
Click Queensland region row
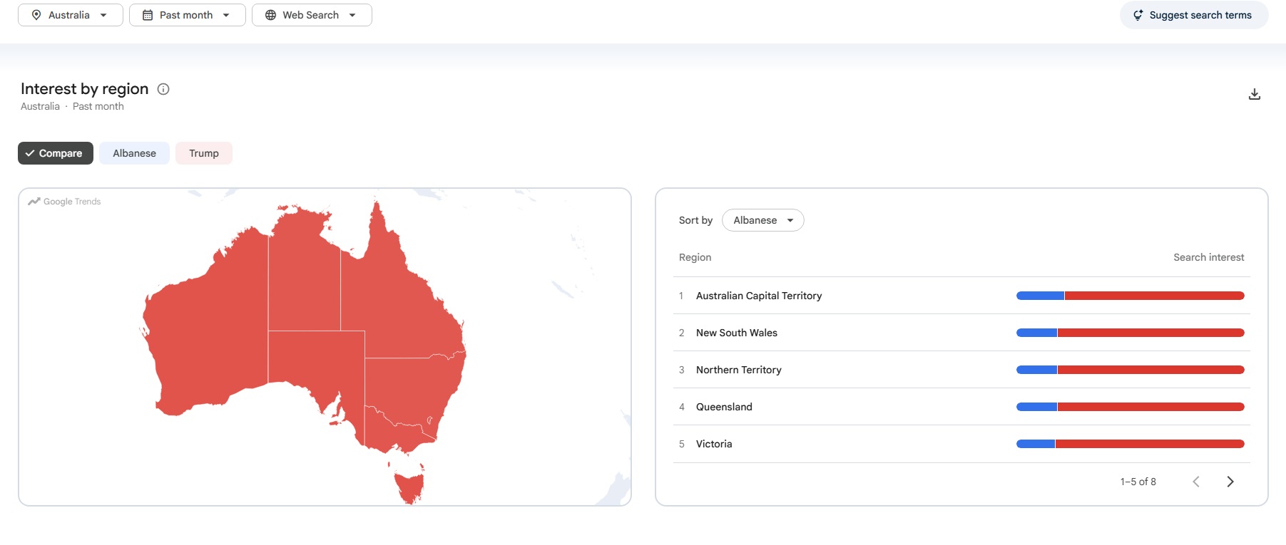[961, 407]
